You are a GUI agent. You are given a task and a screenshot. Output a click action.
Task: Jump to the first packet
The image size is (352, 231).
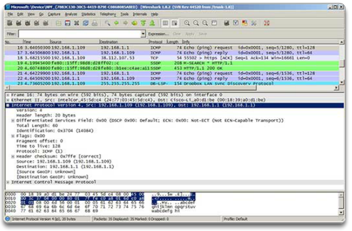(x=143, y=23)
